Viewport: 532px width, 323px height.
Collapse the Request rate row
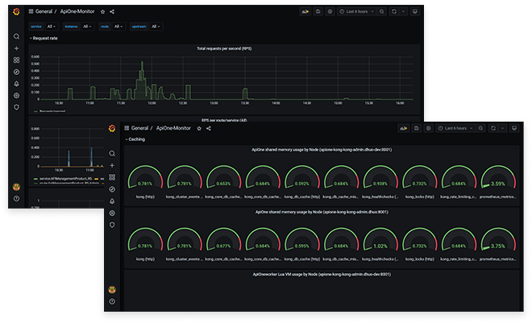44,39
